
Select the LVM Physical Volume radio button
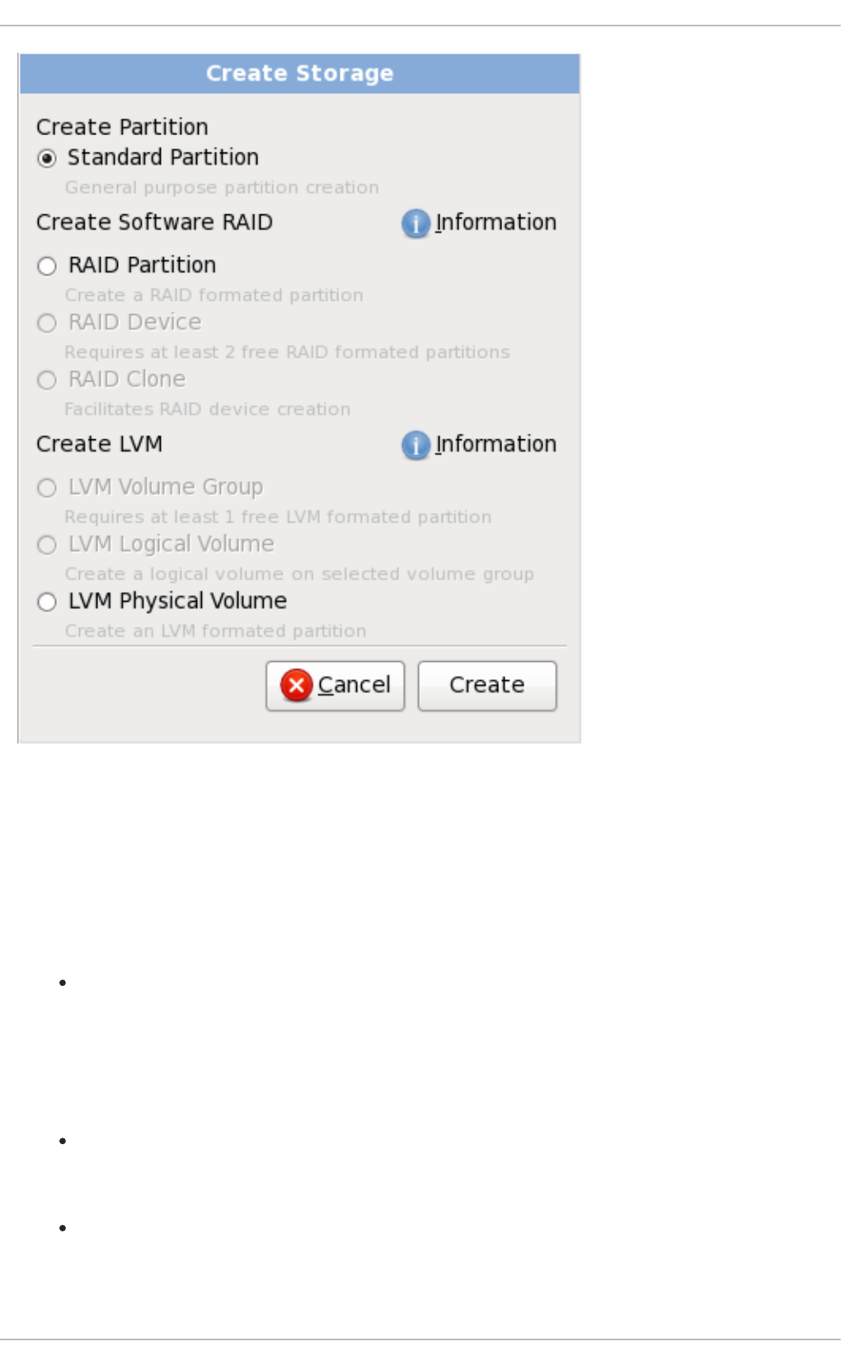(x=47, y=602)
